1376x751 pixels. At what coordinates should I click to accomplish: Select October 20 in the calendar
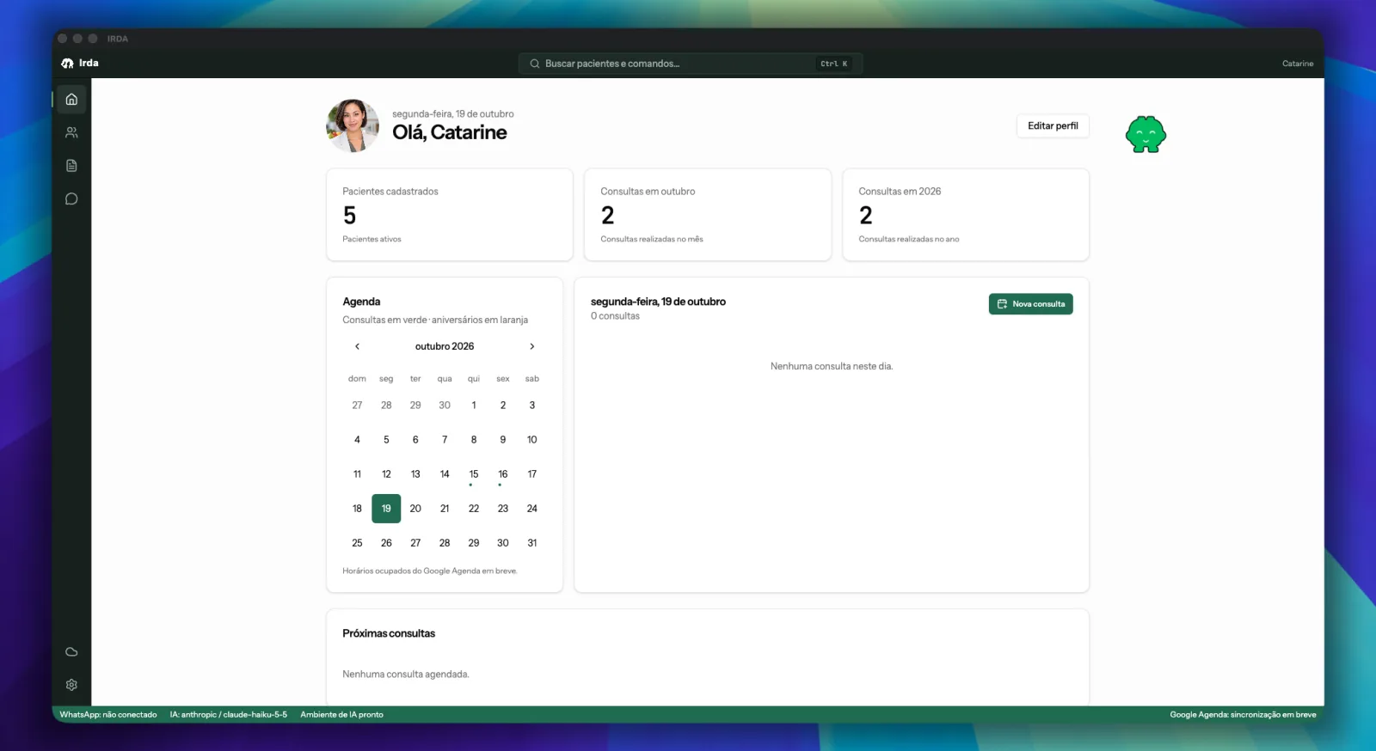click(x=415, y=509)
